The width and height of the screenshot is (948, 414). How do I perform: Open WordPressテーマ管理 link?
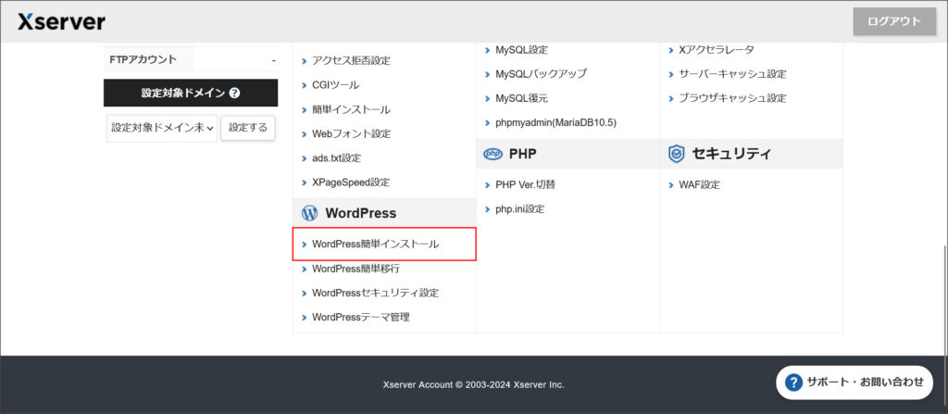pos(360,317)
